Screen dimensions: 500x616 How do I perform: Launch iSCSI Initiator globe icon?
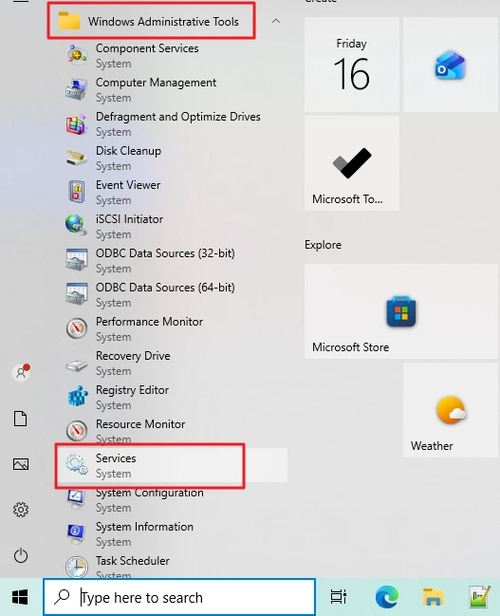click(x=77, y=226)
